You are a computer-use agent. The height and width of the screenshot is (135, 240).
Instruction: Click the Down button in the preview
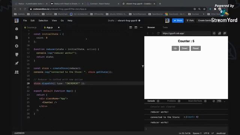coord(184,48)
